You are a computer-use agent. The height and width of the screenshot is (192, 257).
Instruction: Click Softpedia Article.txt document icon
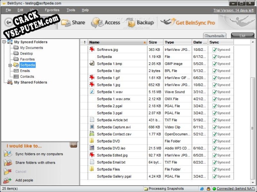92,120
